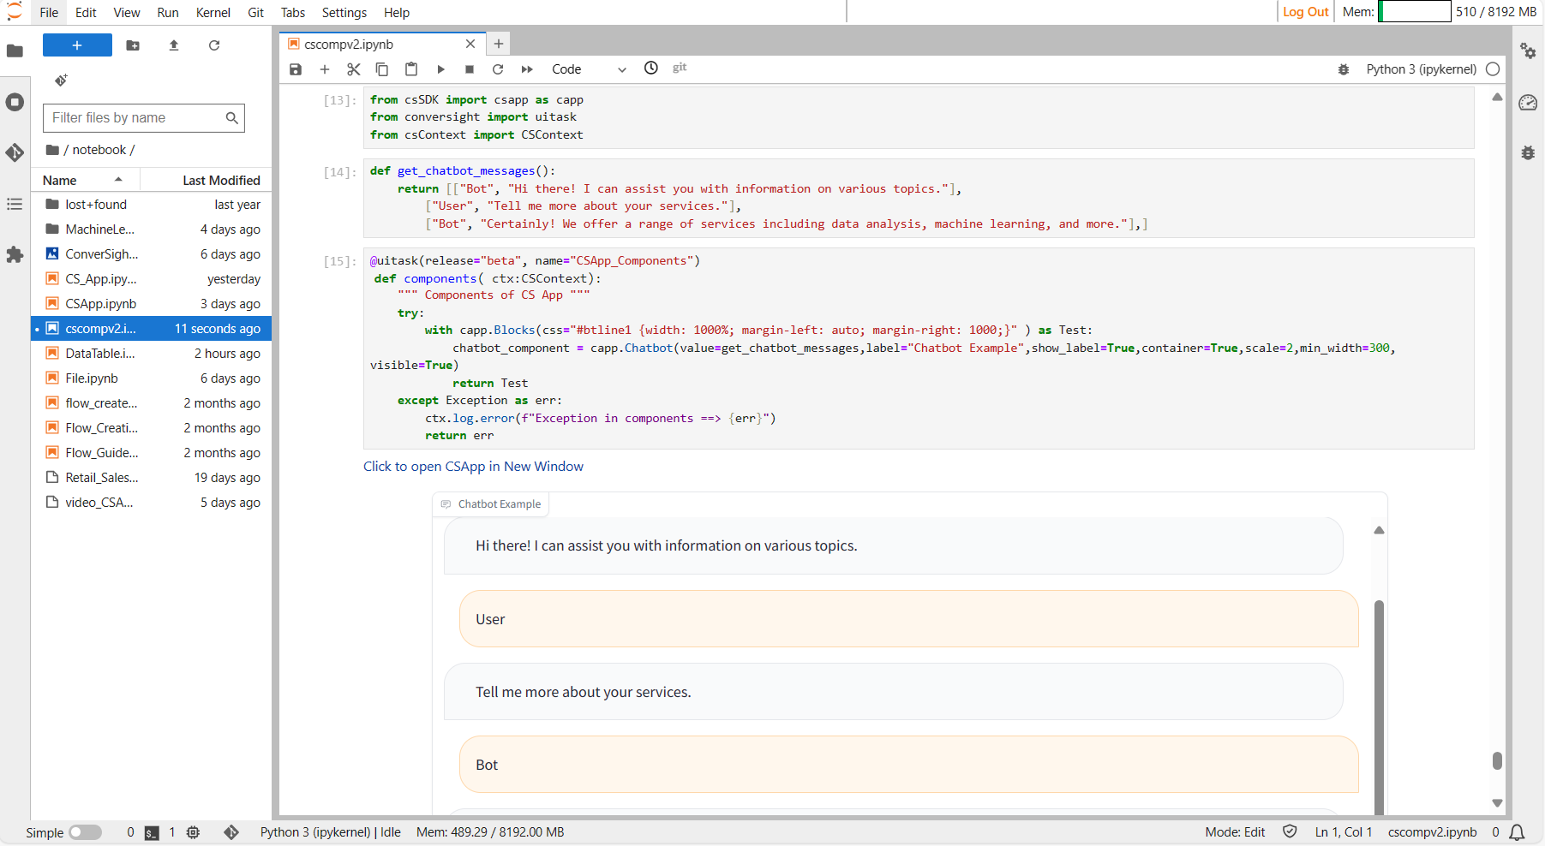
Task: Cut the selected notebook cell
Action: click(353, 69)
